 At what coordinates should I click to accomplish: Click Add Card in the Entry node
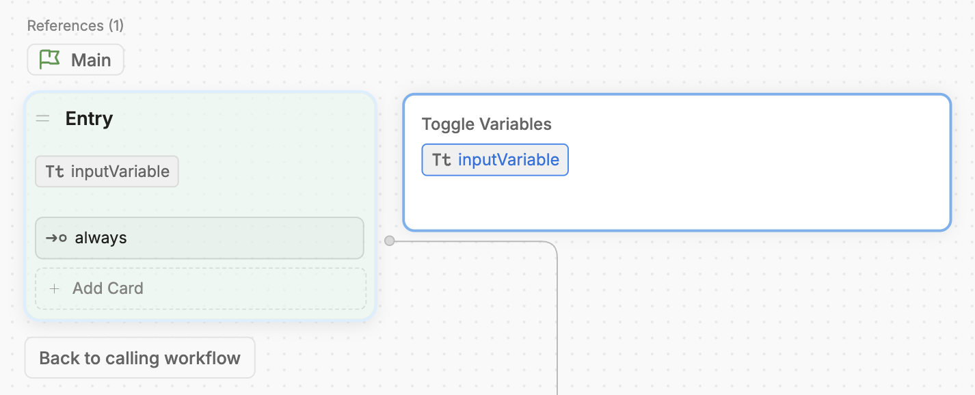pos(107,288)
